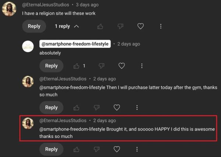Like the 'absolutely' reply with 1 like
The width and height of the screenshot is (221, 157).
tap(77, 66)
